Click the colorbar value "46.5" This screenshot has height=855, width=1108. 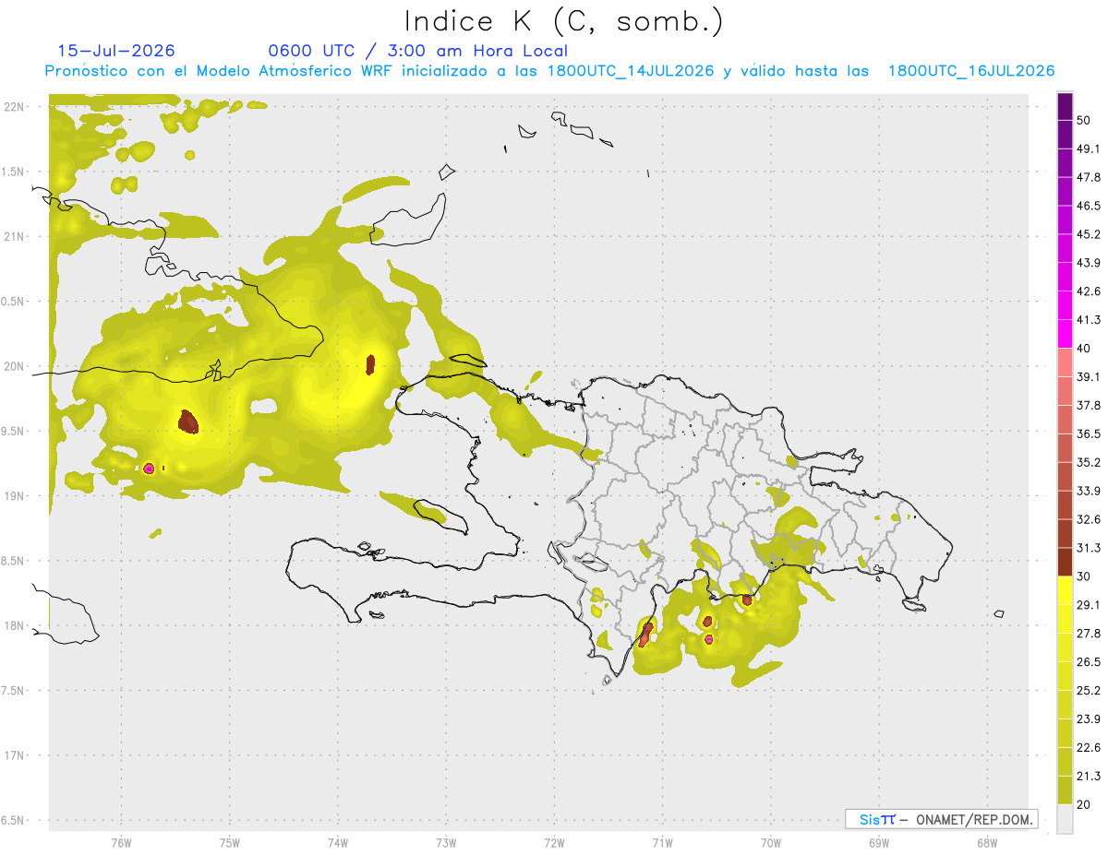pos(1089,206)
